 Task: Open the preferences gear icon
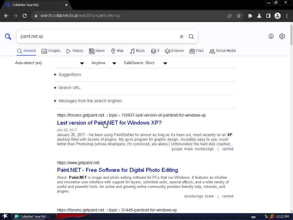pyautogui.click(x=282, y=36)
